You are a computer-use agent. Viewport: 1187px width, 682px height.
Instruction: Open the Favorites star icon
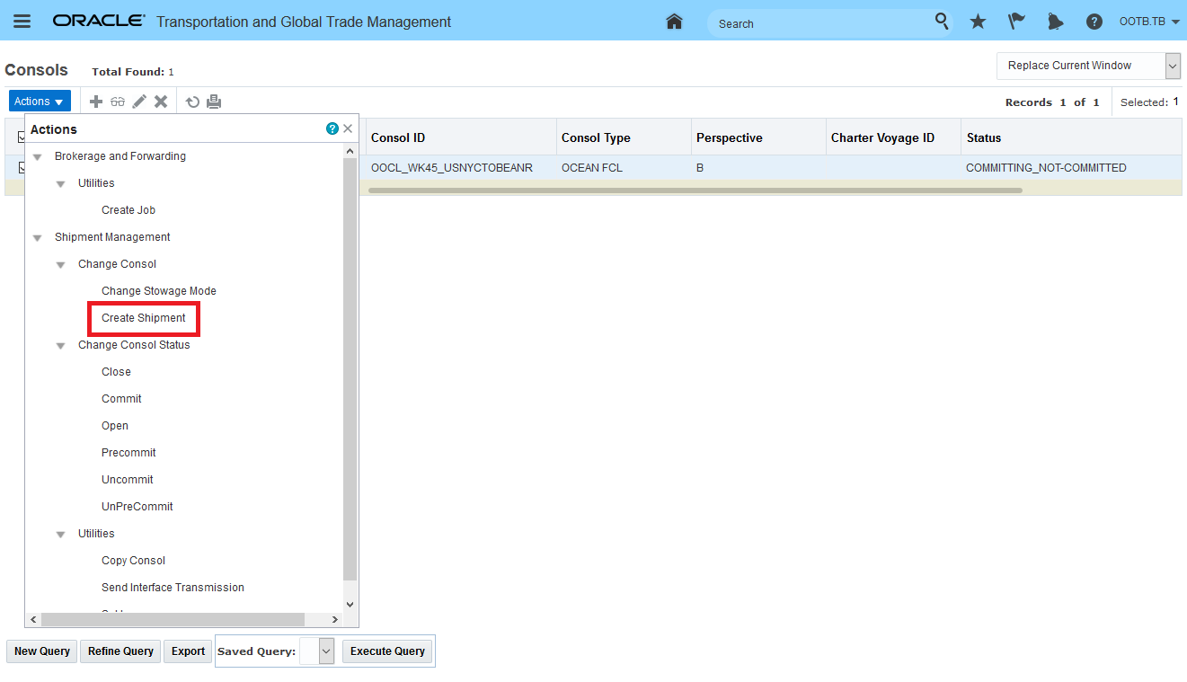[978, 22]
